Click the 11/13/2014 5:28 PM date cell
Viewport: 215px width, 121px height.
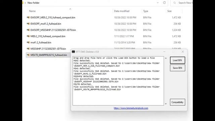125,43
